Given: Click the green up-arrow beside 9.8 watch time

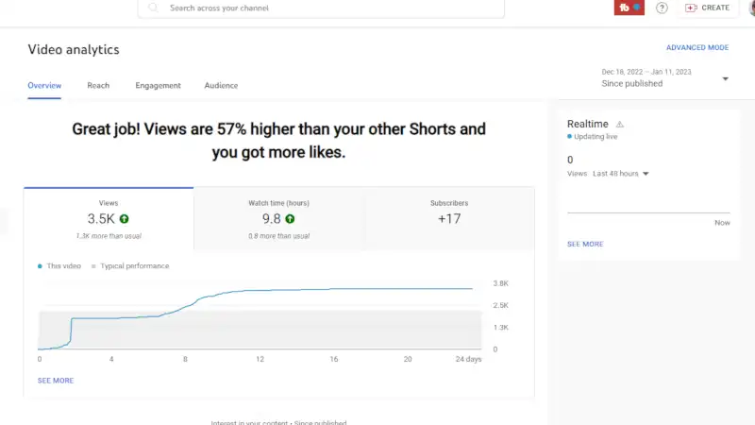Looking at the screenshot, I should point(290,219).
